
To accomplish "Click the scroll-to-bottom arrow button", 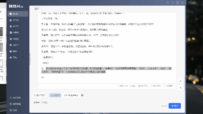I will [x=180, y=87].
